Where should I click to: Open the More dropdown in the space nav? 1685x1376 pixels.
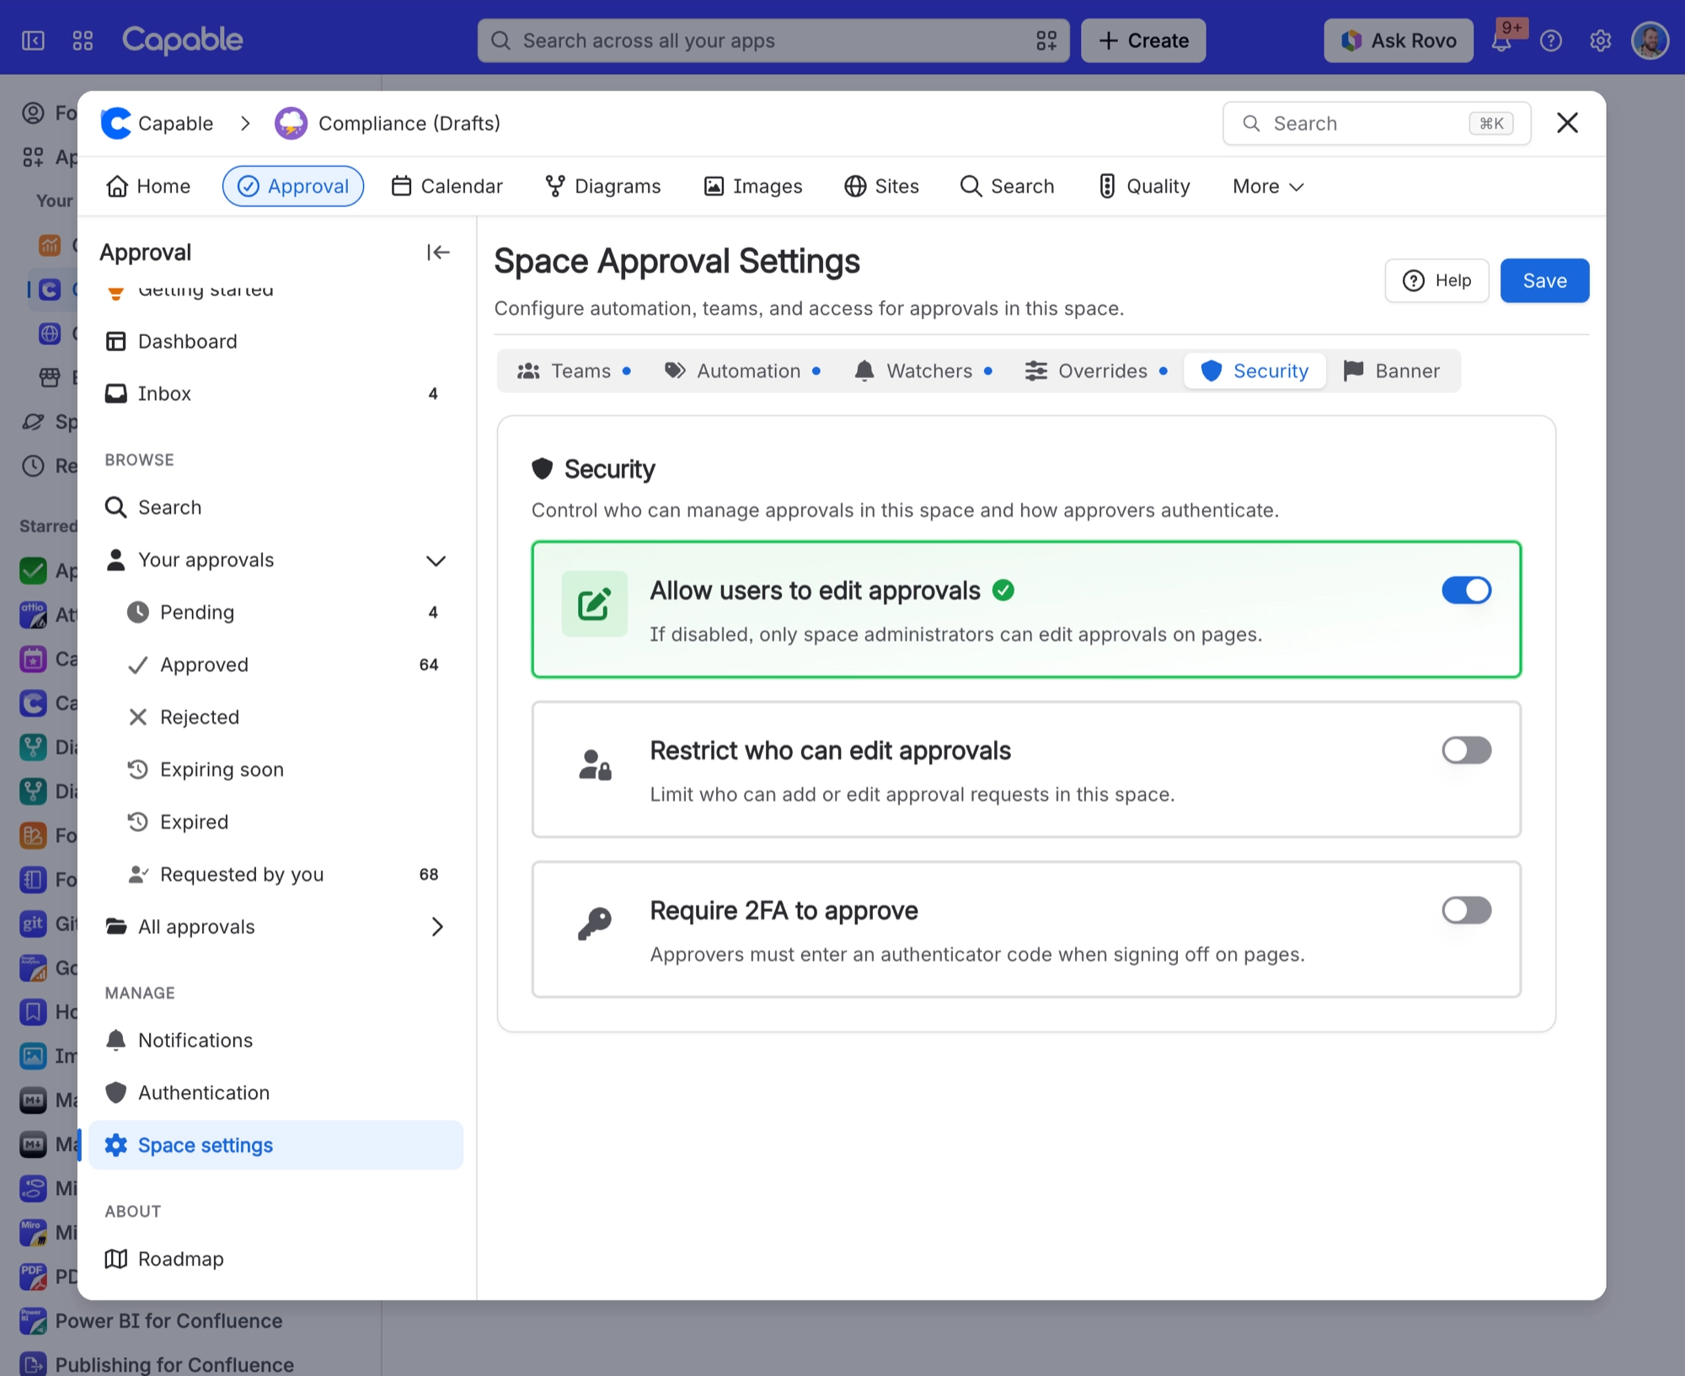(1268, 186)
